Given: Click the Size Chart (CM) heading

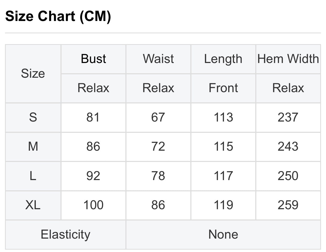Looking at the screenshot, I should pos(58,16).
